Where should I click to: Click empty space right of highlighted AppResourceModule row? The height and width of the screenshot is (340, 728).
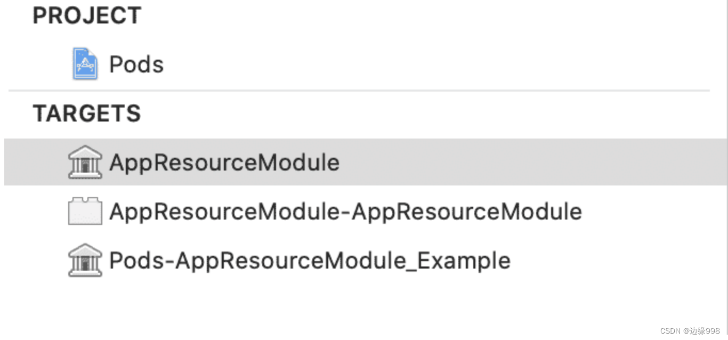point(533,163)
